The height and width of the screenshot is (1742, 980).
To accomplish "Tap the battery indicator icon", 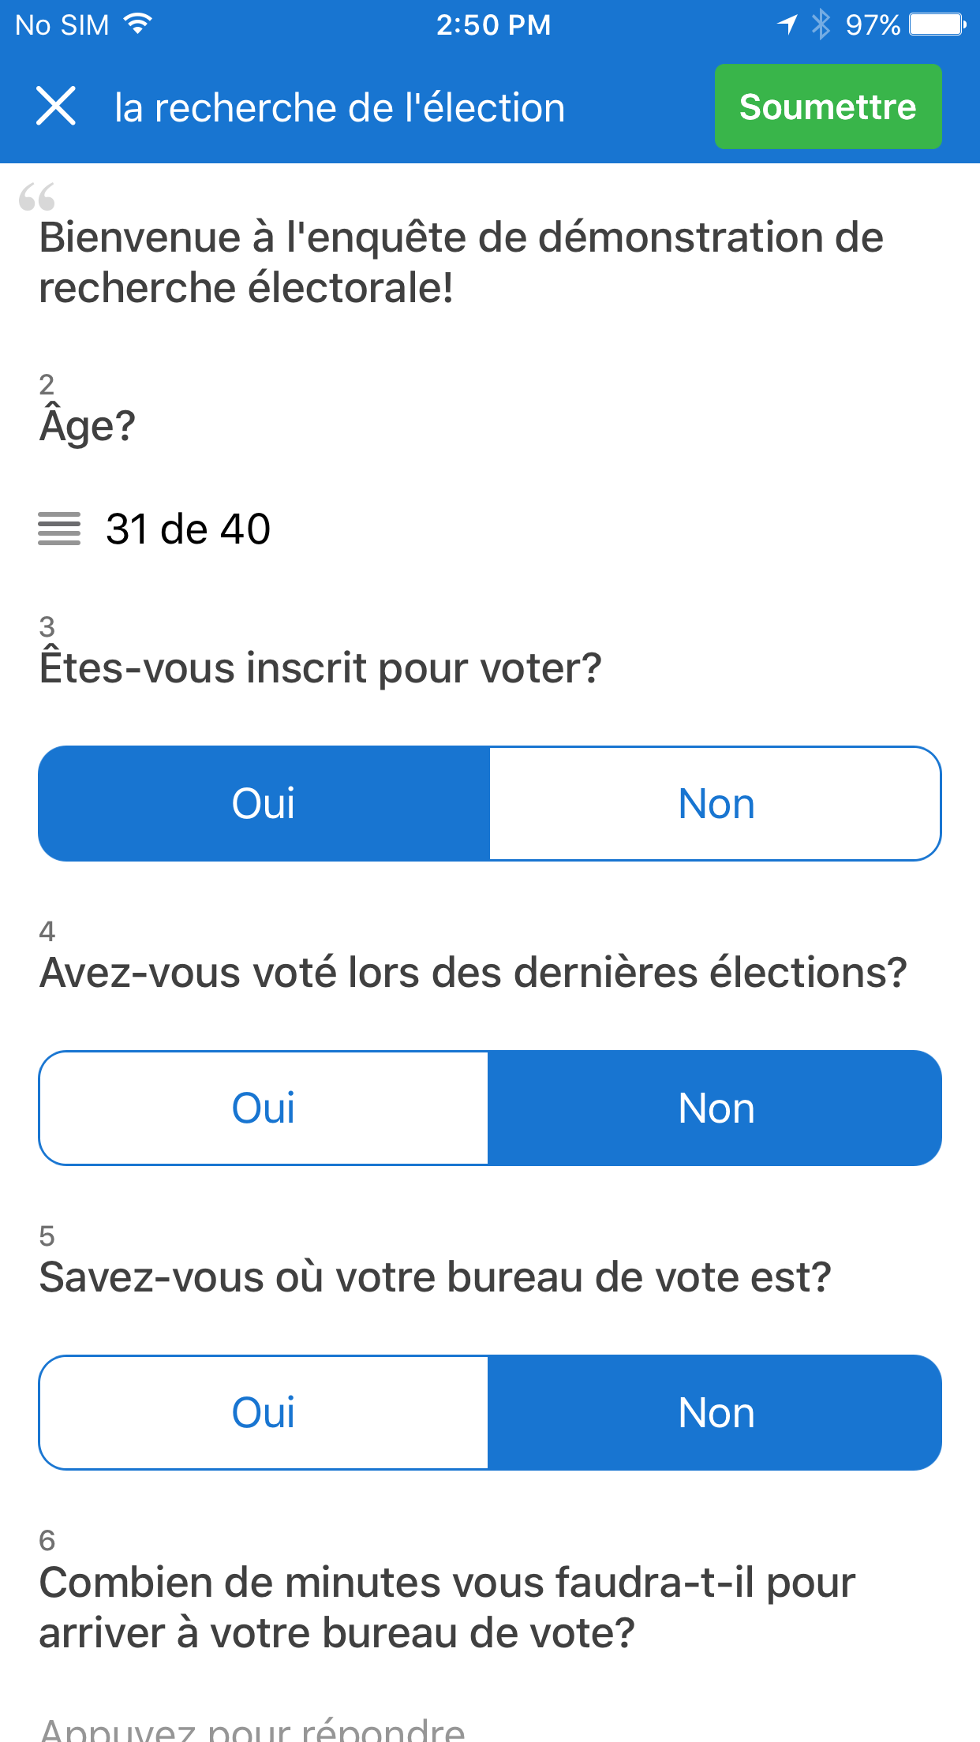I will pyautogui.click(x=937, y=24).
